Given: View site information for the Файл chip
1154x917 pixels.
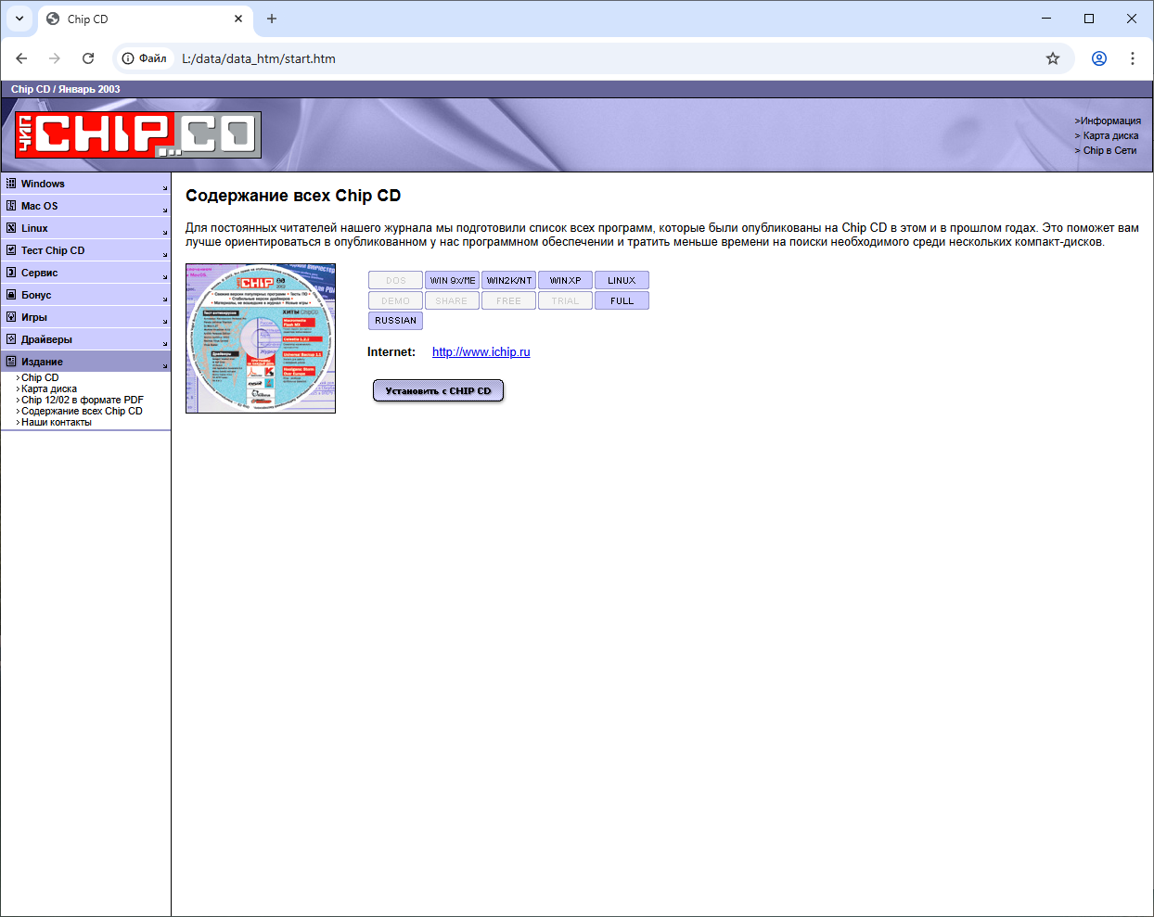Looking at the screenshot, I should click(x=146, y=58).
